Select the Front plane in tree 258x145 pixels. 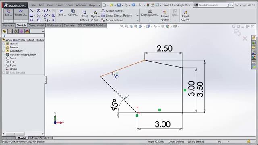13,58
